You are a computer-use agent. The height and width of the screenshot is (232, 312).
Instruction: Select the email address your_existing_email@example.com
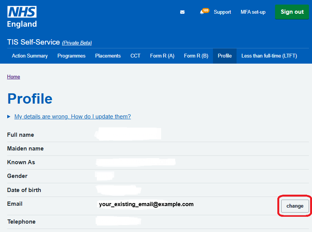(x=146, y=204)
